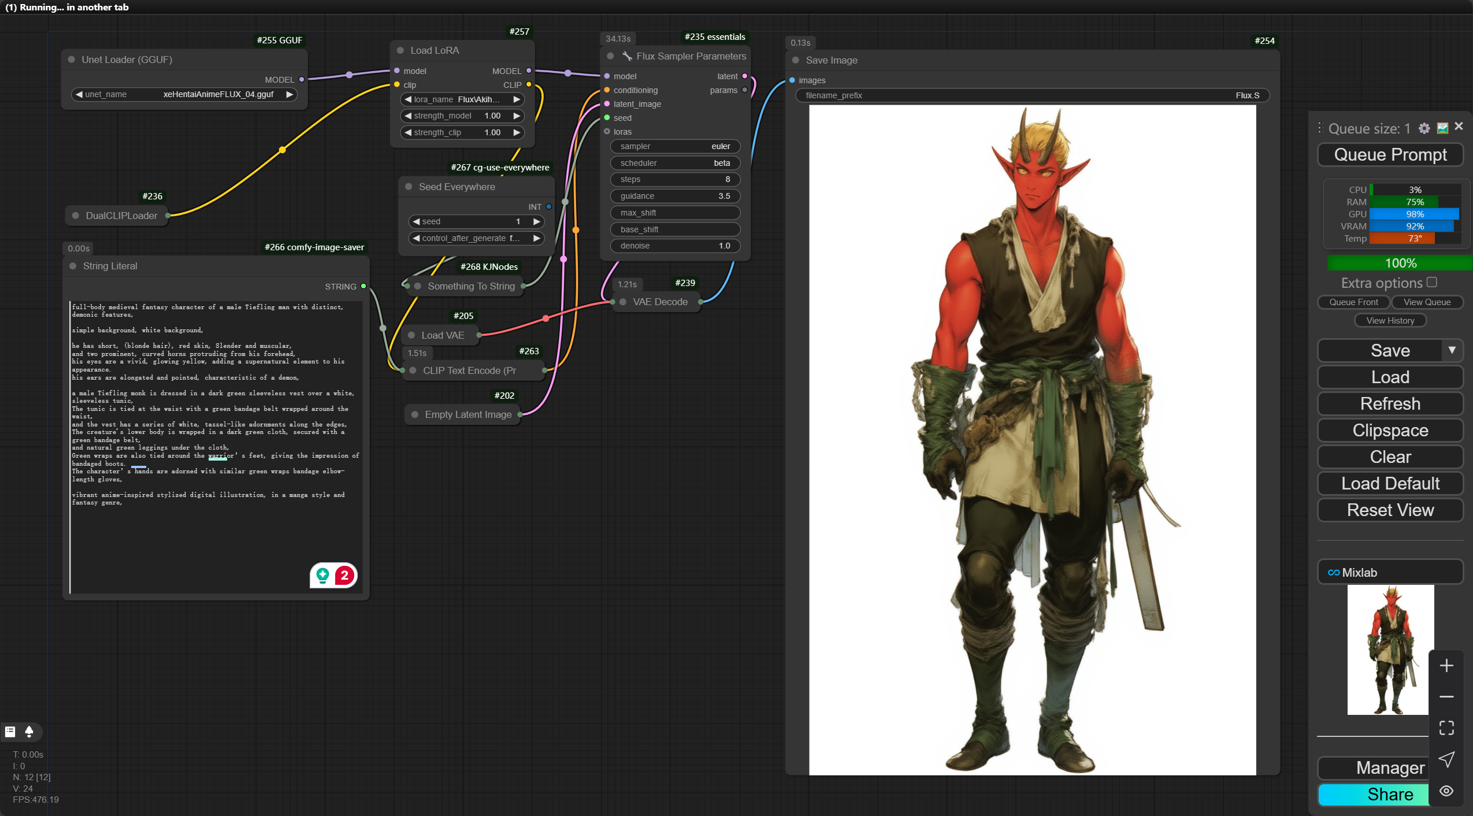Click the image gallery icon beside Queue size
The image size is (1473, 816).
1442,128
